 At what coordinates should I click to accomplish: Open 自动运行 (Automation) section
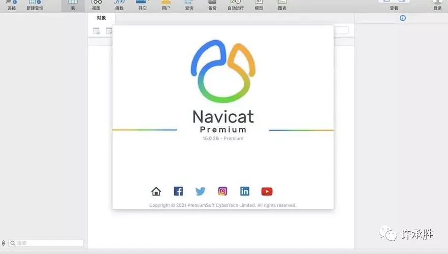coord(236,5)
